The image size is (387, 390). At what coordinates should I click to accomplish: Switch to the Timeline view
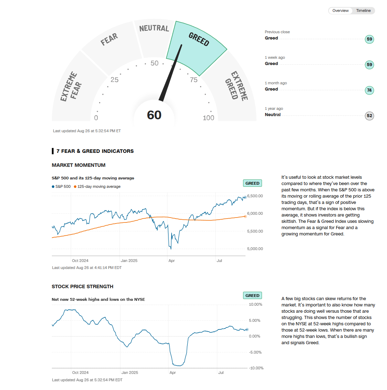pos(363,10)
